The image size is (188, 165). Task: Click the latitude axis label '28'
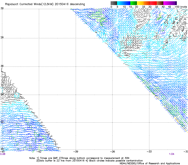pyautogui.click(x=2, y=37)
